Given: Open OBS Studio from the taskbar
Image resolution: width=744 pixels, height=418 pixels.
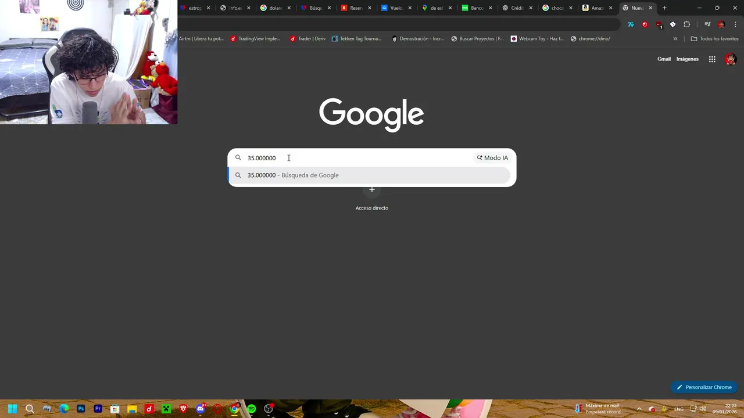Looking at the screenshot, I should 269,409.
